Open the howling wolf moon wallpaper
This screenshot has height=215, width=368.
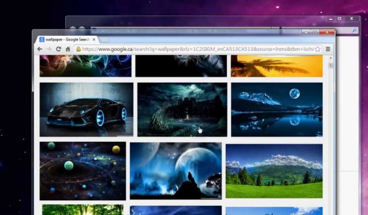[176, 171]
